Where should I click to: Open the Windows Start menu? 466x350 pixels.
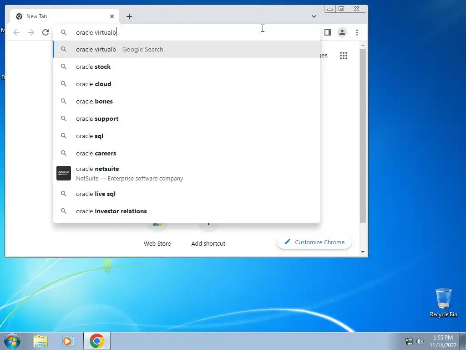[12, 341]
